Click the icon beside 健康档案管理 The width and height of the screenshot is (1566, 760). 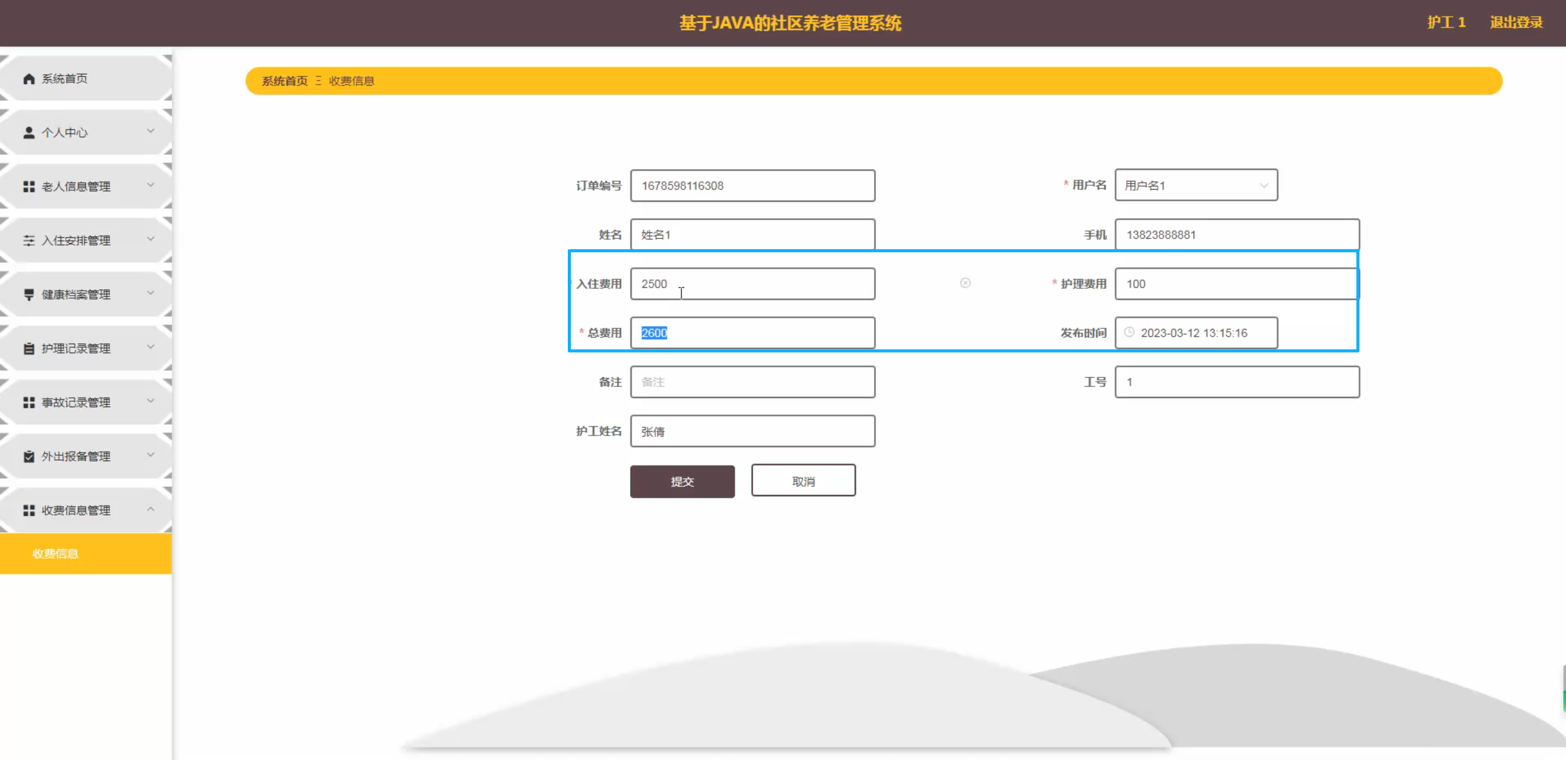[x=29, y=294]
